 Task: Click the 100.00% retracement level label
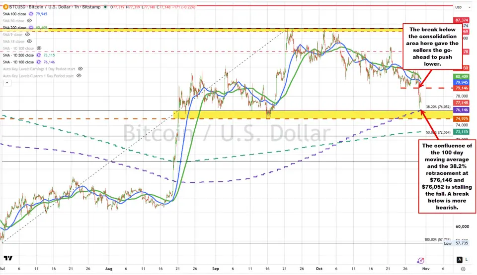437,239
